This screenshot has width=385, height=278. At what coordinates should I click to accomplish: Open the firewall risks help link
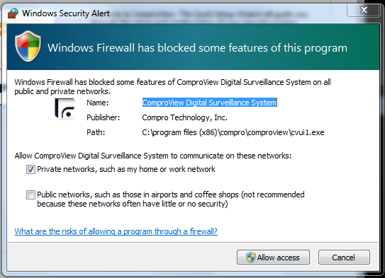[x=116, y=231]
